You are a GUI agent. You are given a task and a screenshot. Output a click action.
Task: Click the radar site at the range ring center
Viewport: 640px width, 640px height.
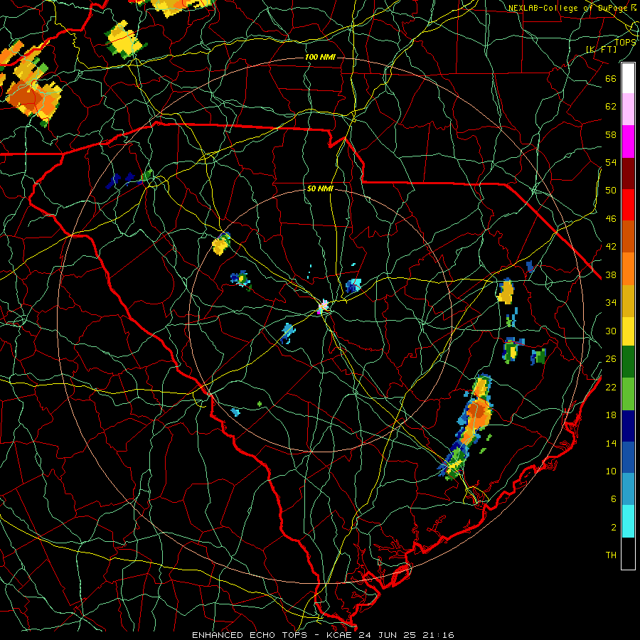tap(323, 306)
